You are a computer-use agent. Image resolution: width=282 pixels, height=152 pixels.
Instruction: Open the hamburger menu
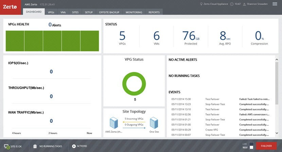(x=275, y=4)
